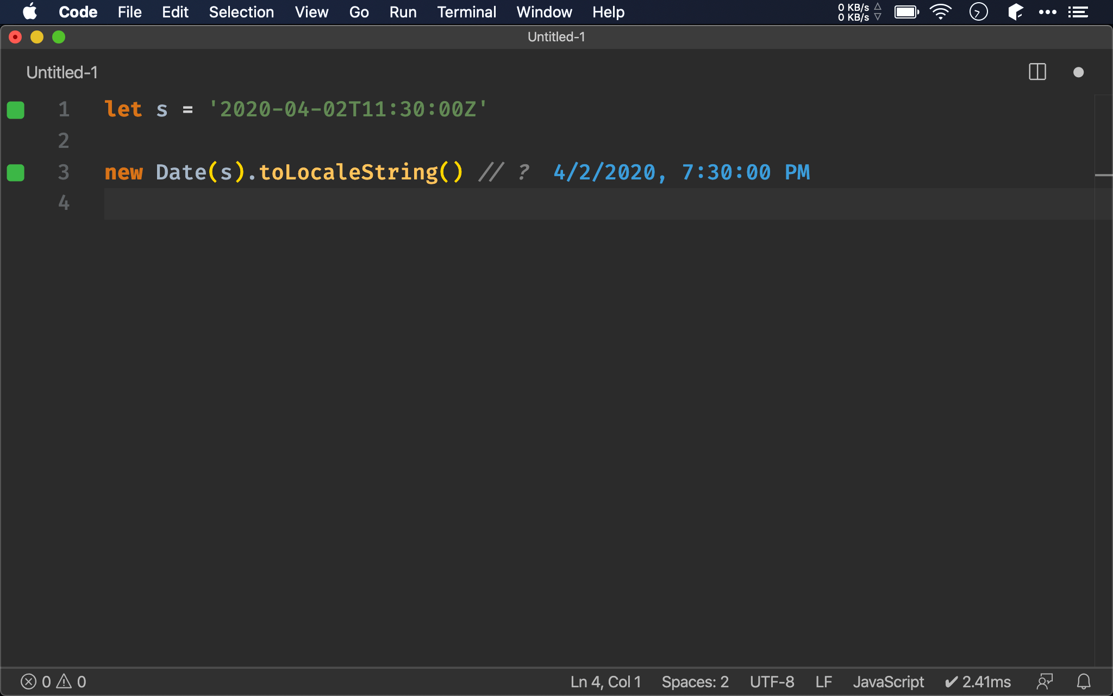Image resolution: width=1113 pixels, height=696 pixels.
Task: Click the circular clock menu bar icon
Action: [x=978, y=12]
